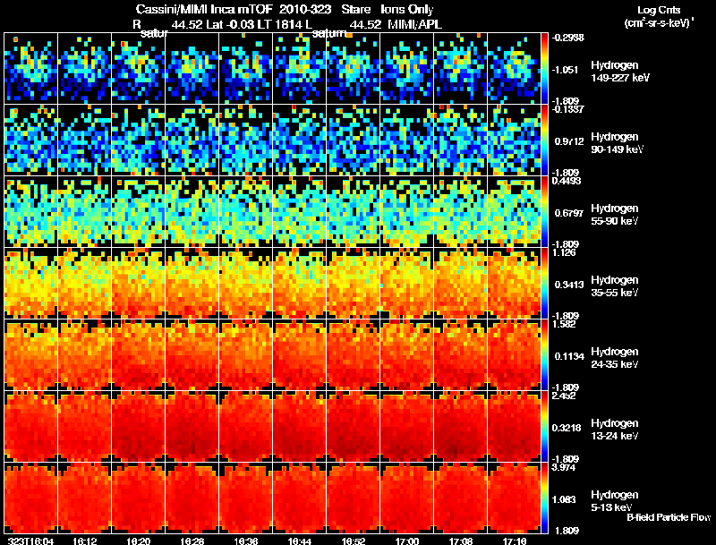Screen dimensions: 716x545
Task: Click the 'MIMI/APL' header text
Action: 414,25
